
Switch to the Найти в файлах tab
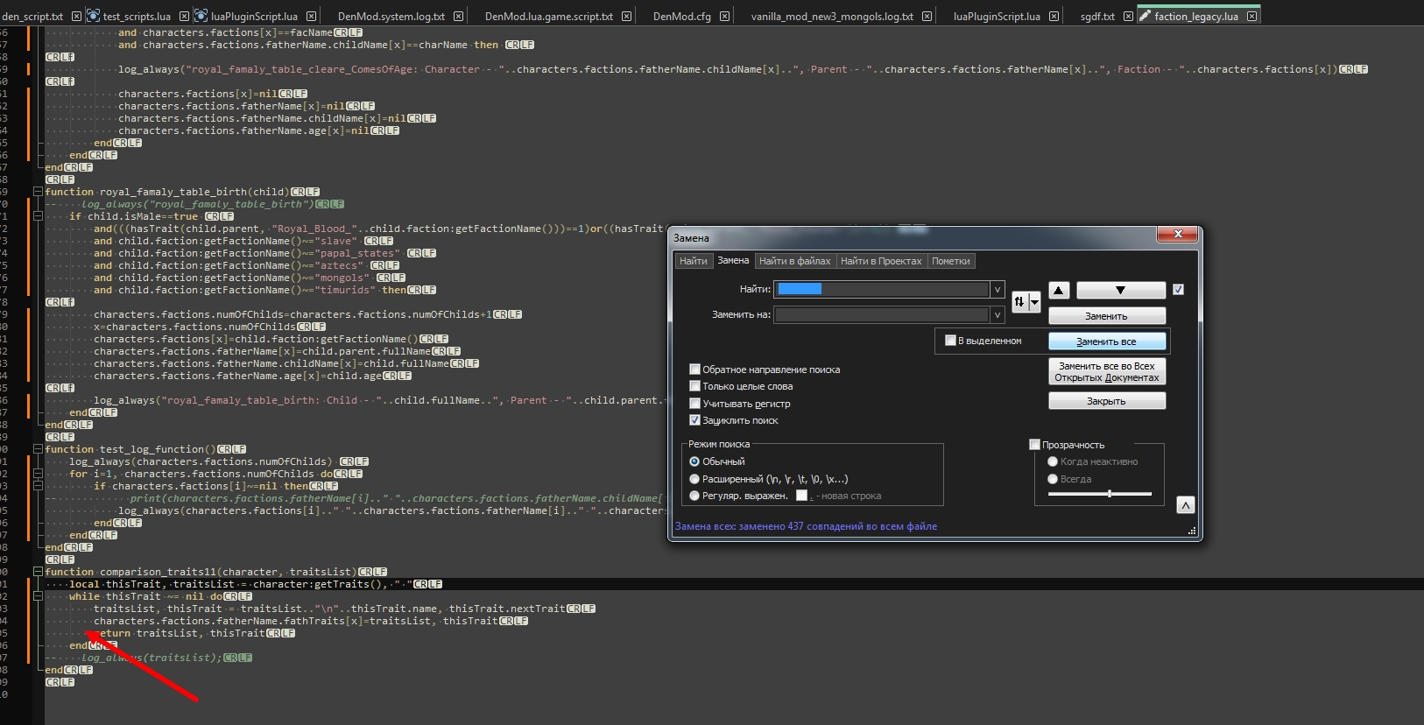[x=794, y=261]
